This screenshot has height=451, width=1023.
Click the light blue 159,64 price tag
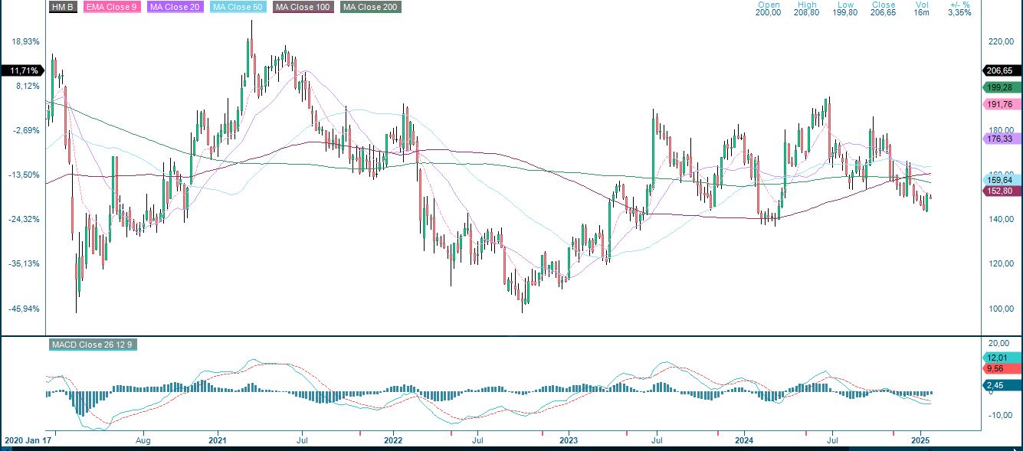click(x=1001, y=180)
